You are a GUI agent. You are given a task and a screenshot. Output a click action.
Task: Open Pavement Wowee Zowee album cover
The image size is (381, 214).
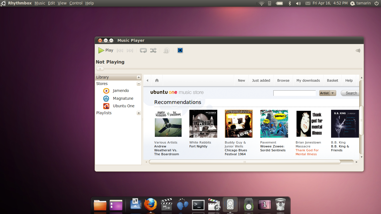[274, 123]
